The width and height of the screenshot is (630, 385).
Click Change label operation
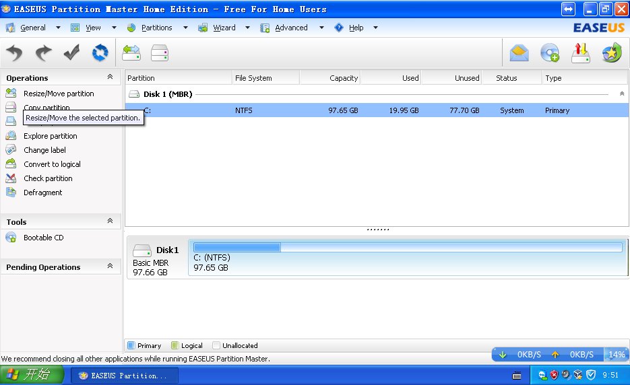click(x=44, y=150)
